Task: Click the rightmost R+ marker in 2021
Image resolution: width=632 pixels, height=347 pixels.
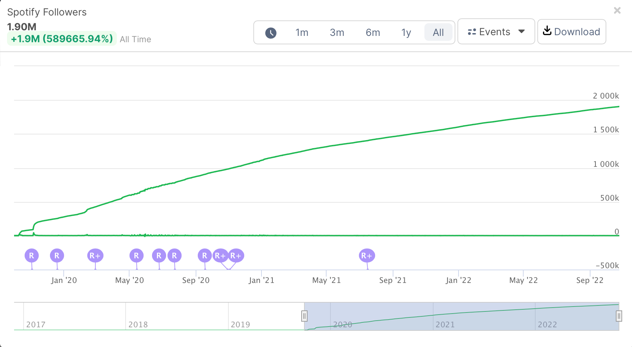Action: [x=367, y=256]
